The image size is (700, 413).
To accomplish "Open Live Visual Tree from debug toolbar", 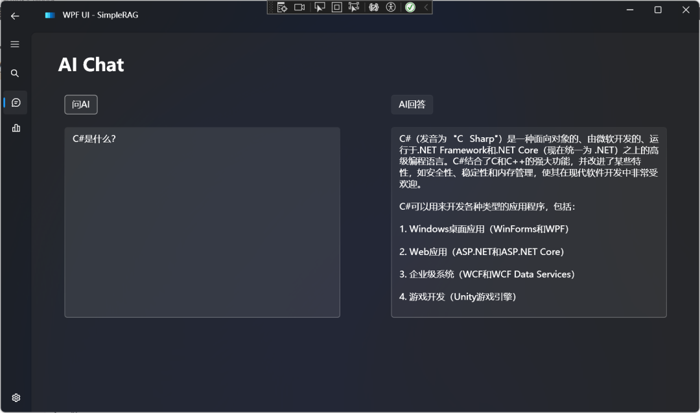I will pyautogui.click(x=282, y=7).
